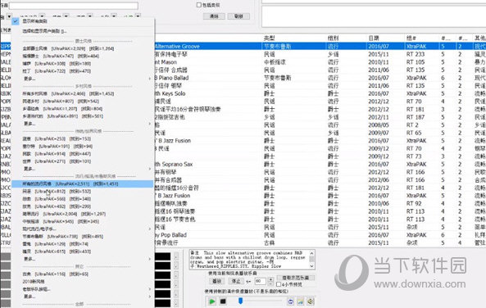
Task: Click the tempo field showing 60
Action: (x=260, y=281)
